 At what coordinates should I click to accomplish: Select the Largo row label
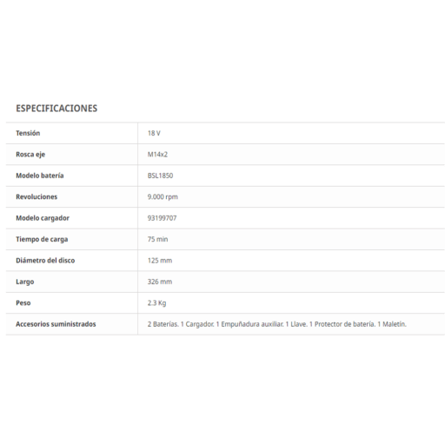[x=25, y=282]
